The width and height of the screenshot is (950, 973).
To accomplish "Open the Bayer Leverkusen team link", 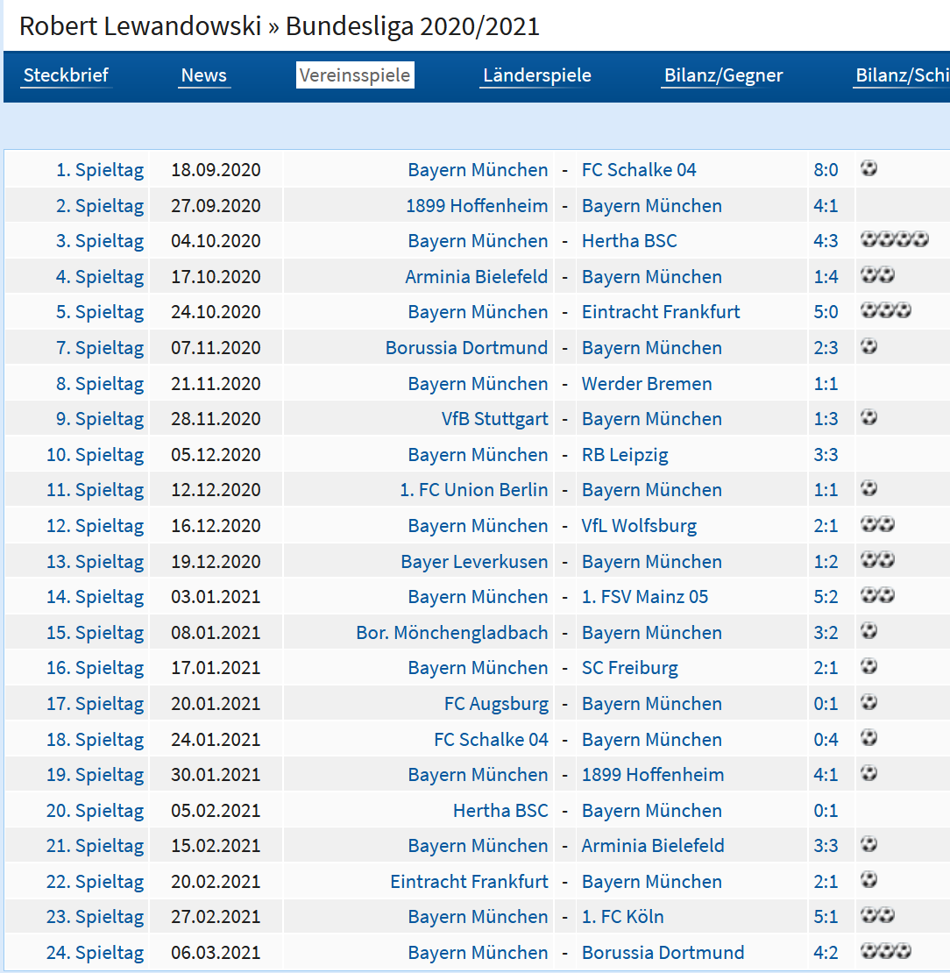I will coord(474,562).
